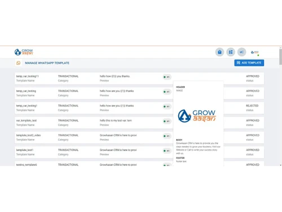The height and width of the screenshot is (212, 282).
Task: Click TRANSACTIONAL category of temp_var_testing1
Action: pos(68,106)
